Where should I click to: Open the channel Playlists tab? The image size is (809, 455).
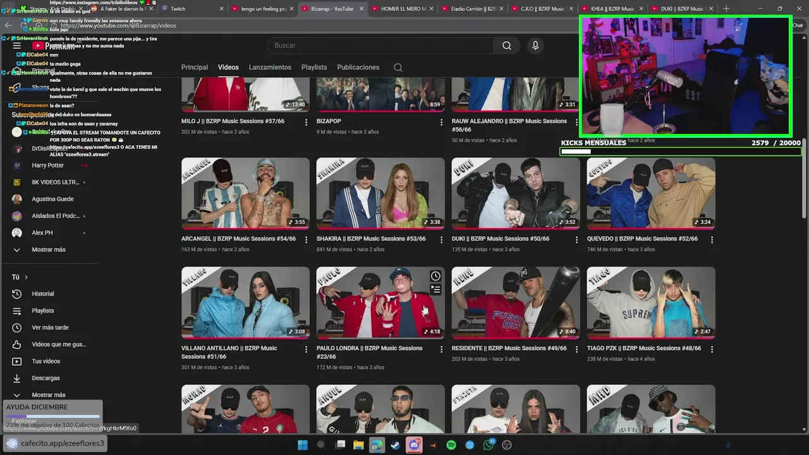click(314, 68)
